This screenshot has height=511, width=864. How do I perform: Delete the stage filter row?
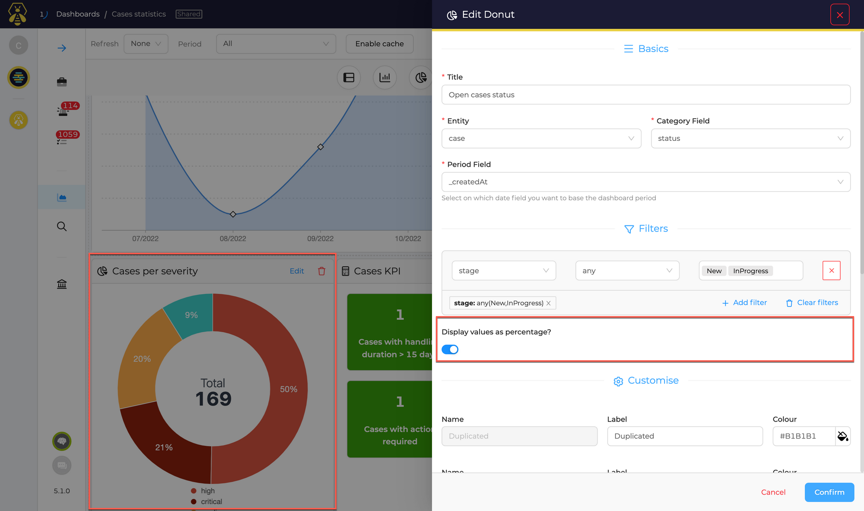click(831, 271)
